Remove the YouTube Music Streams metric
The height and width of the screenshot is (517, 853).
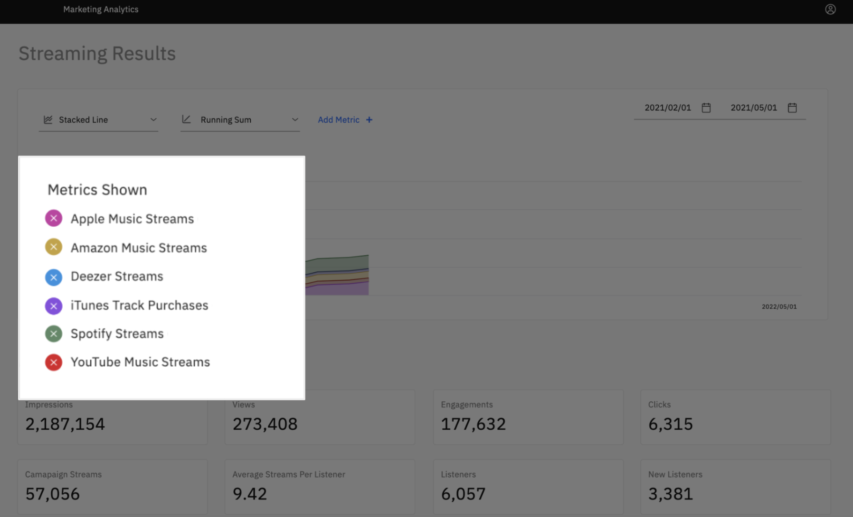pyautogui.click(x=54, y=362)
